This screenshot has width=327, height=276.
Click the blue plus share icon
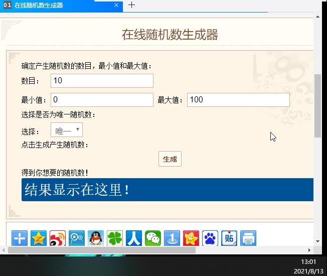point(20,238)
